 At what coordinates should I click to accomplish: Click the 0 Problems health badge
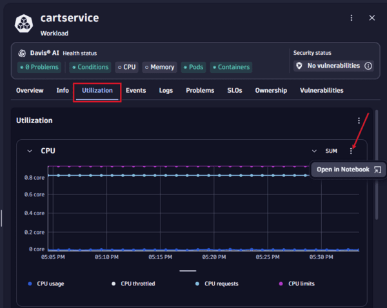click(x=39, y=67)
